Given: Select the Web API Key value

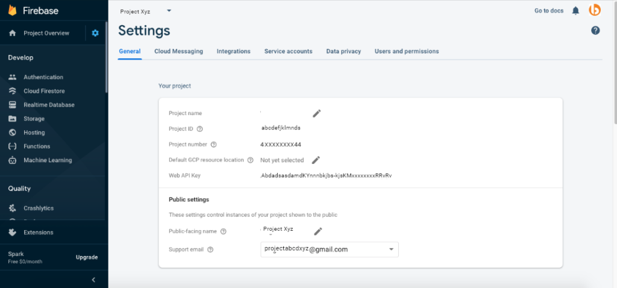Looking at the screenshot, I should 326,175.
